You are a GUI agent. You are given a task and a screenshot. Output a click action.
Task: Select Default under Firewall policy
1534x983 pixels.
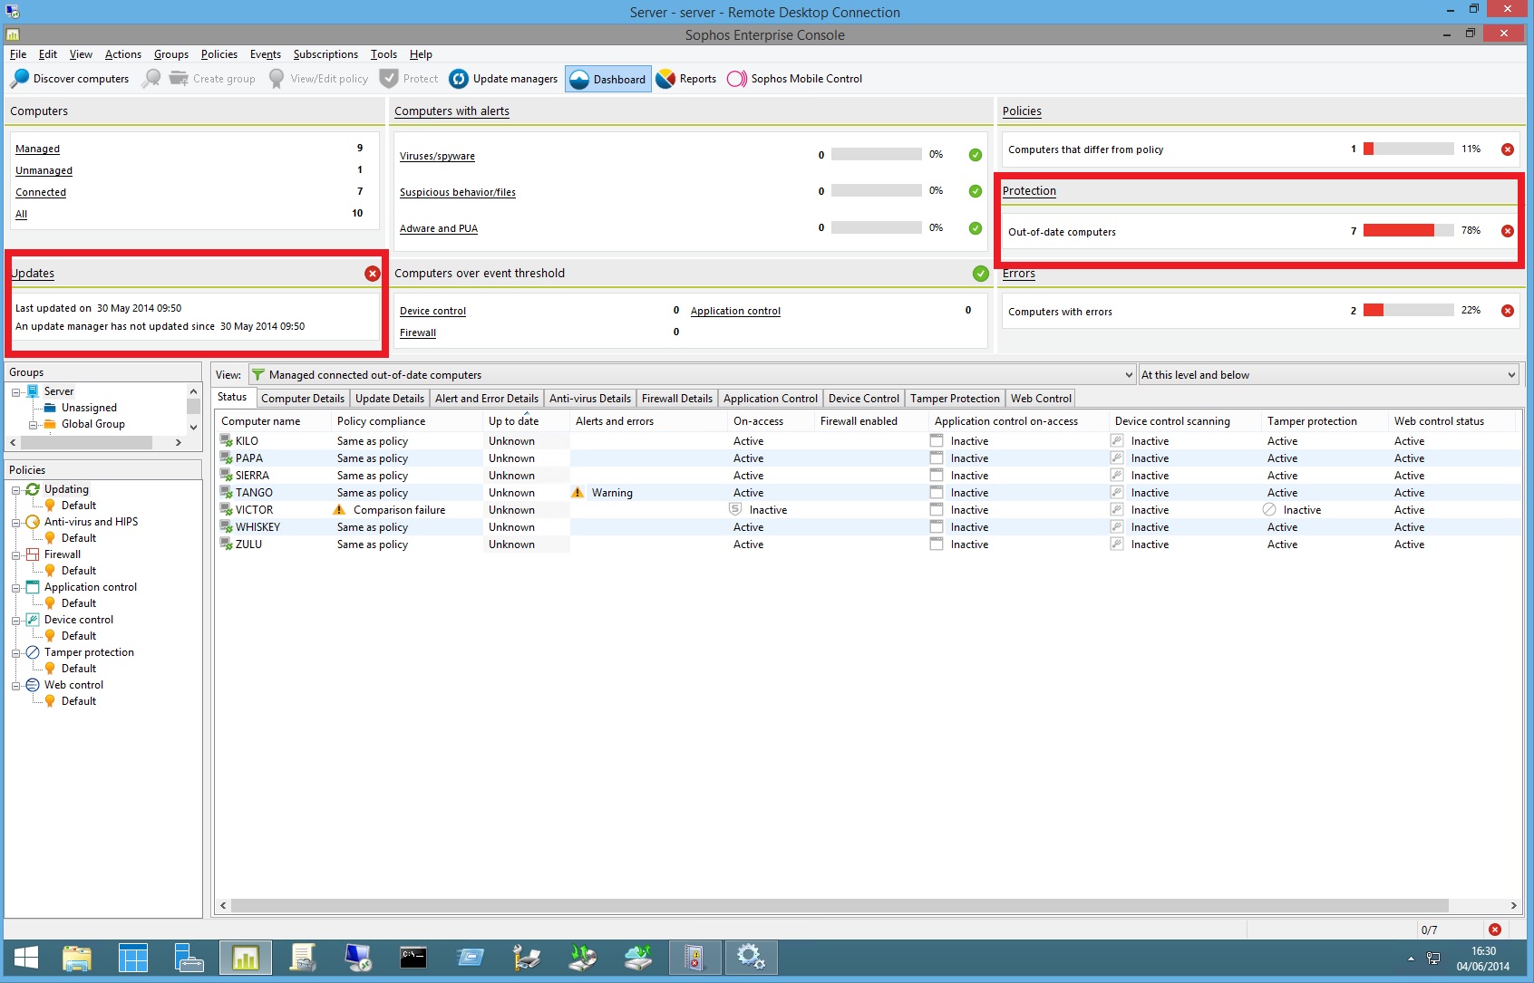[79, 571]
